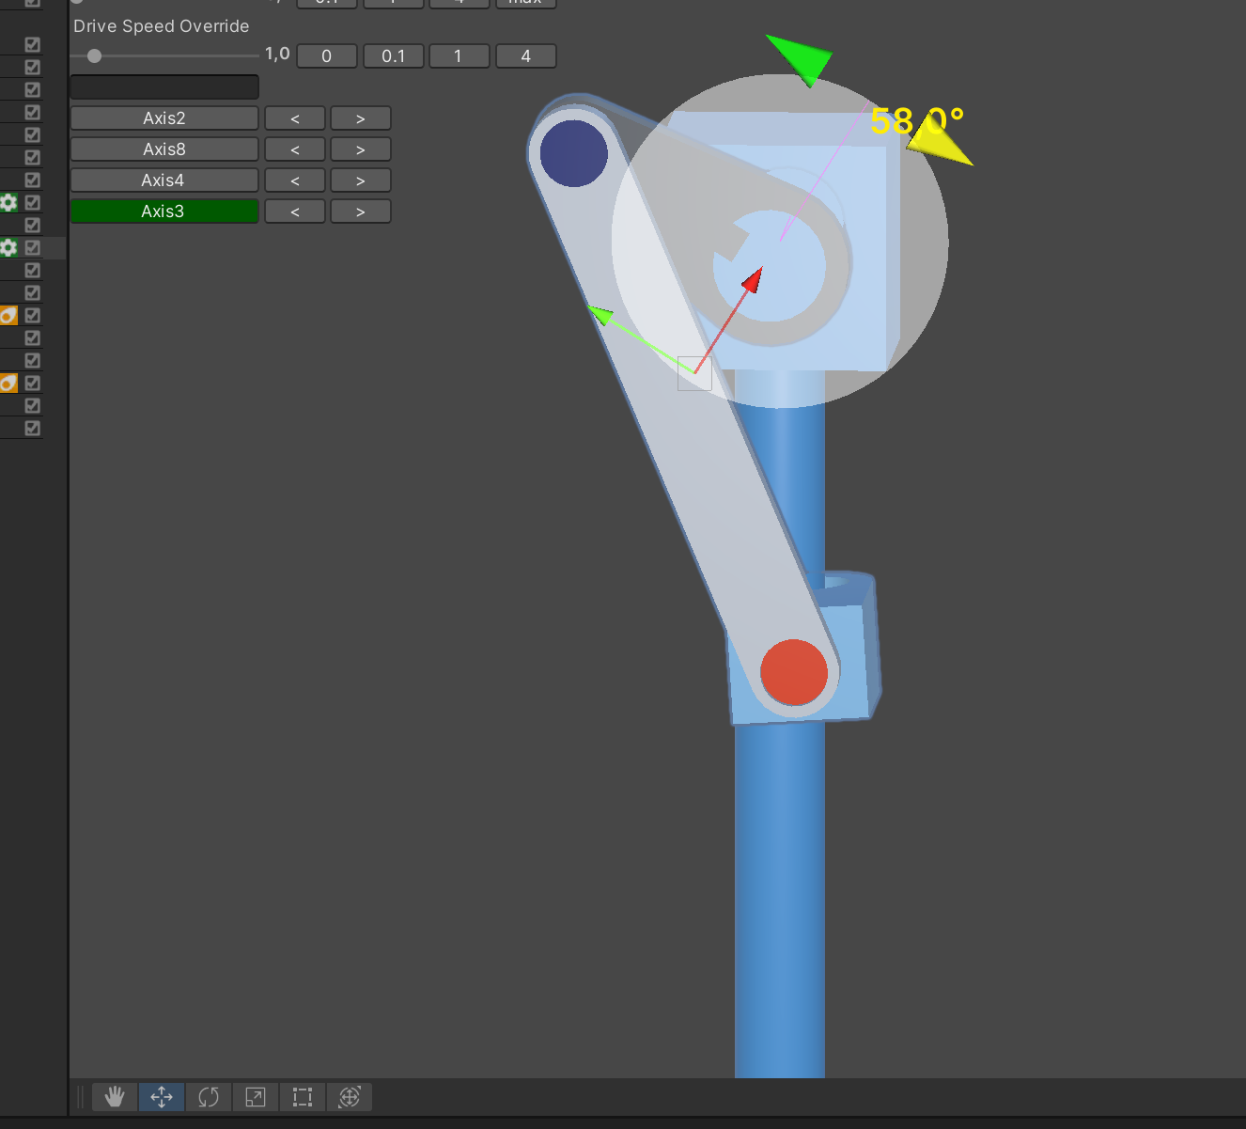The height and width of the screenshot is (1129, 1246).
Task: Click the 1,0 slider value
Action: click(277, 54)
